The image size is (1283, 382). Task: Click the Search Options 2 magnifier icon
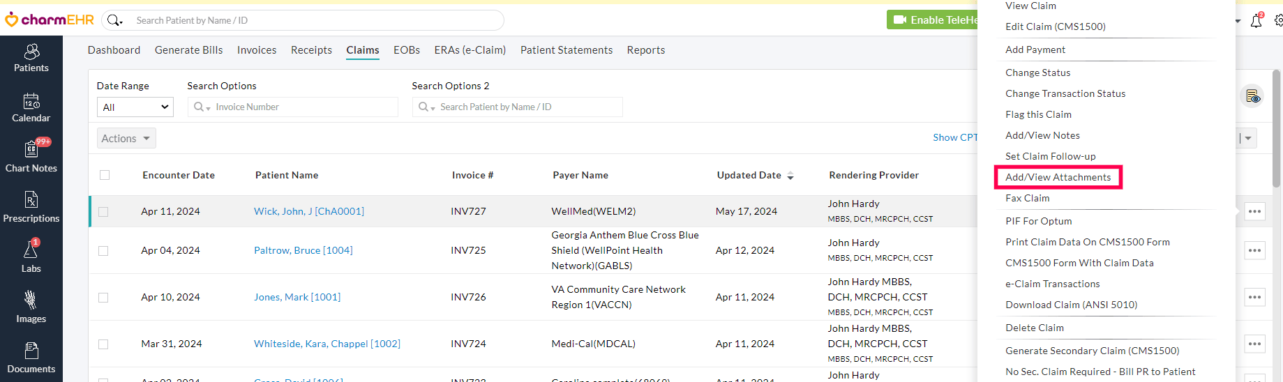pos(426,107)
